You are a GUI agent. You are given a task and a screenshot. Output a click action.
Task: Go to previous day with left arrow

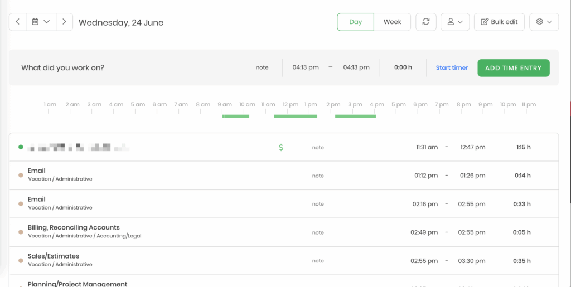pyautogui.click(x=17, y=22)
